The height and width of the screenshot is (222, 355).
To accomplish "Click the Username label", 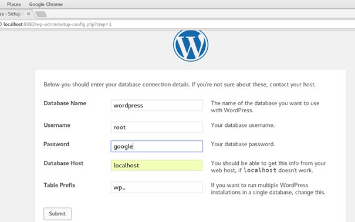I will click(57, 125).
